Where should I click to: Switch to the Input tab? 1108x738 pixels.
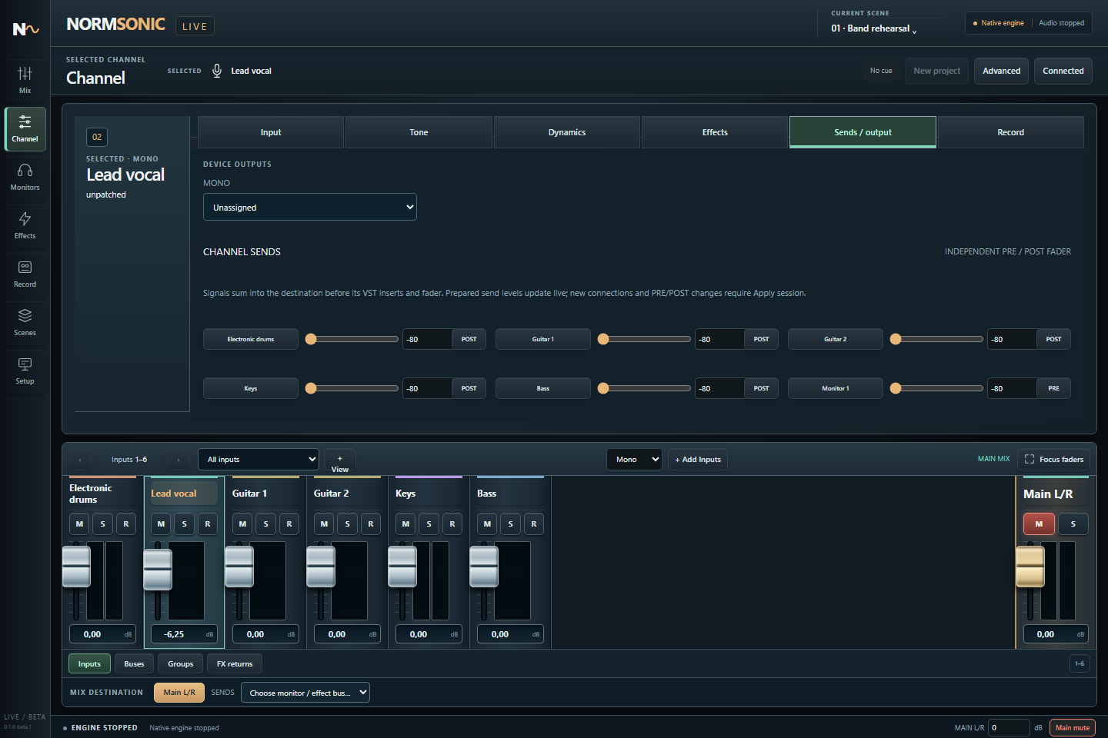point(271,132)
